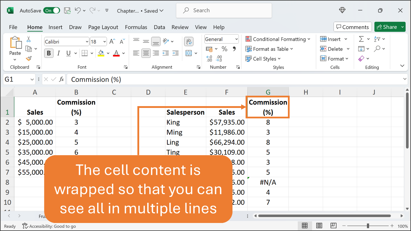Turn off the AutoSave switch
The height and width of the screenshot is (231, 411).
(52, 11)
